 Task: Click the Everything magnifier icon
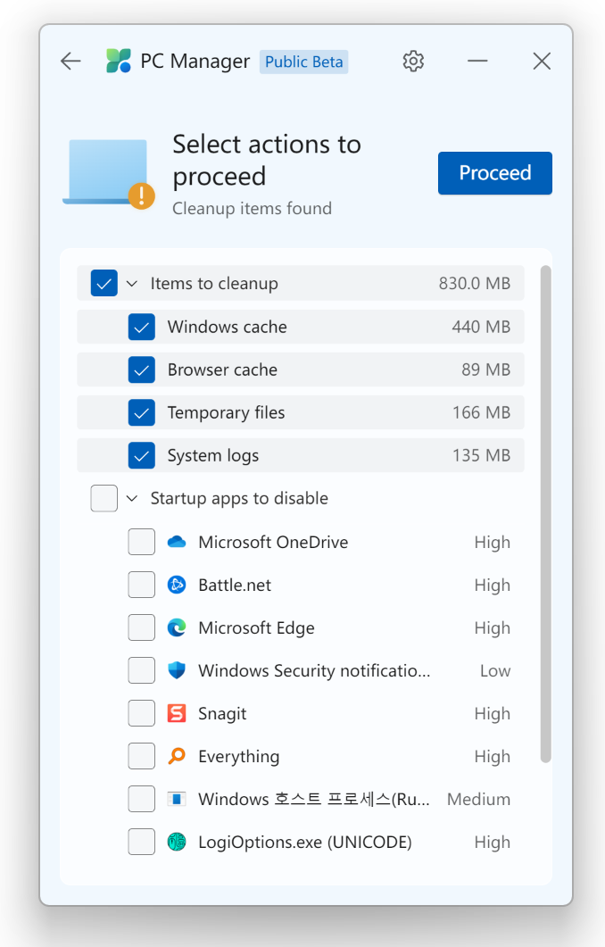tap(177, 756)
